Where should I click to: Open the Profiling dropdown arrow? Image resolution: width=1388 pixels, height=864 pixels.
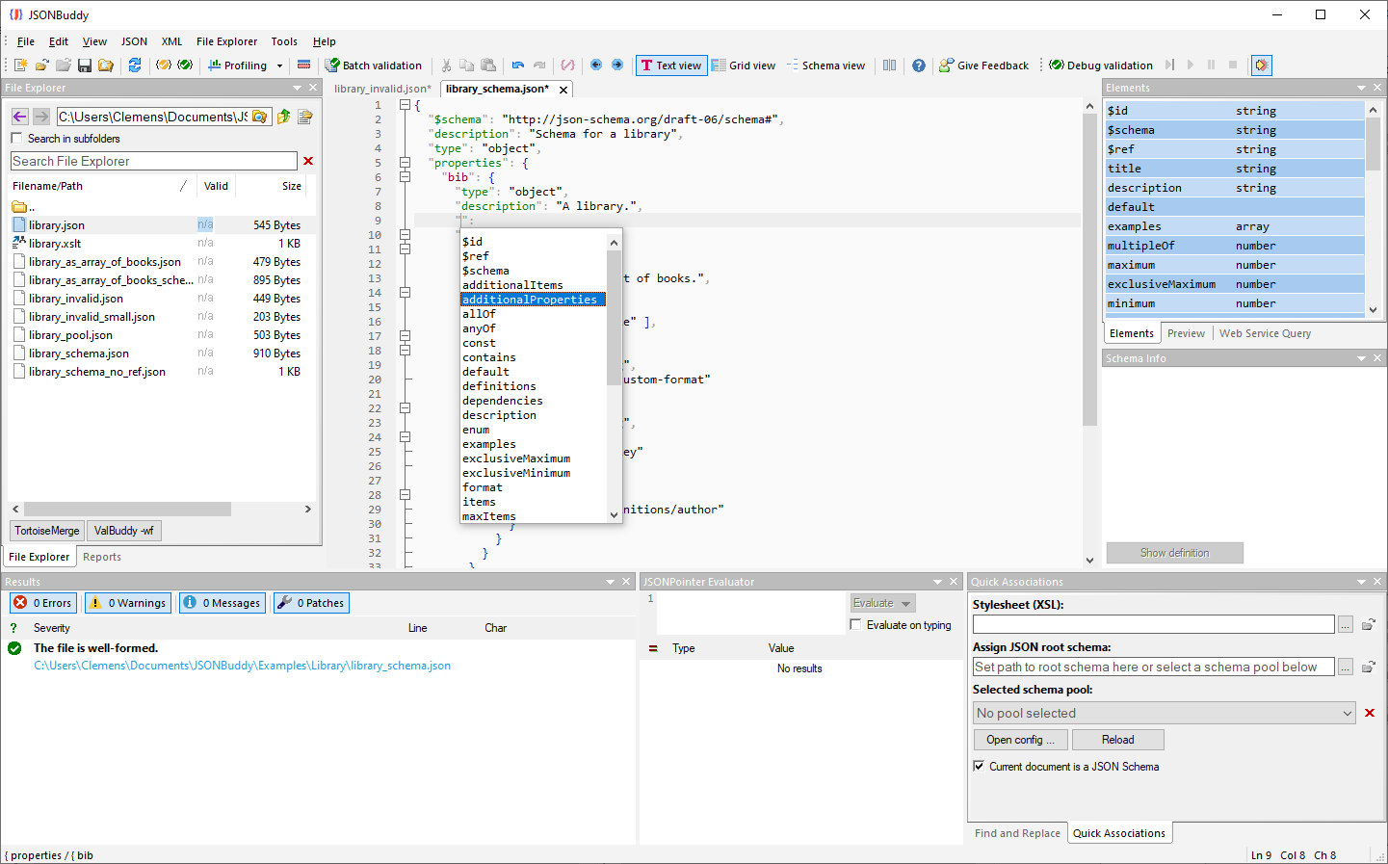click(280, 65)
